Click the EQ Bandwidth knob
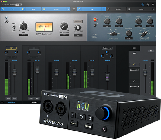Screen dimensions: 161x140 click(x=129, y=33)
